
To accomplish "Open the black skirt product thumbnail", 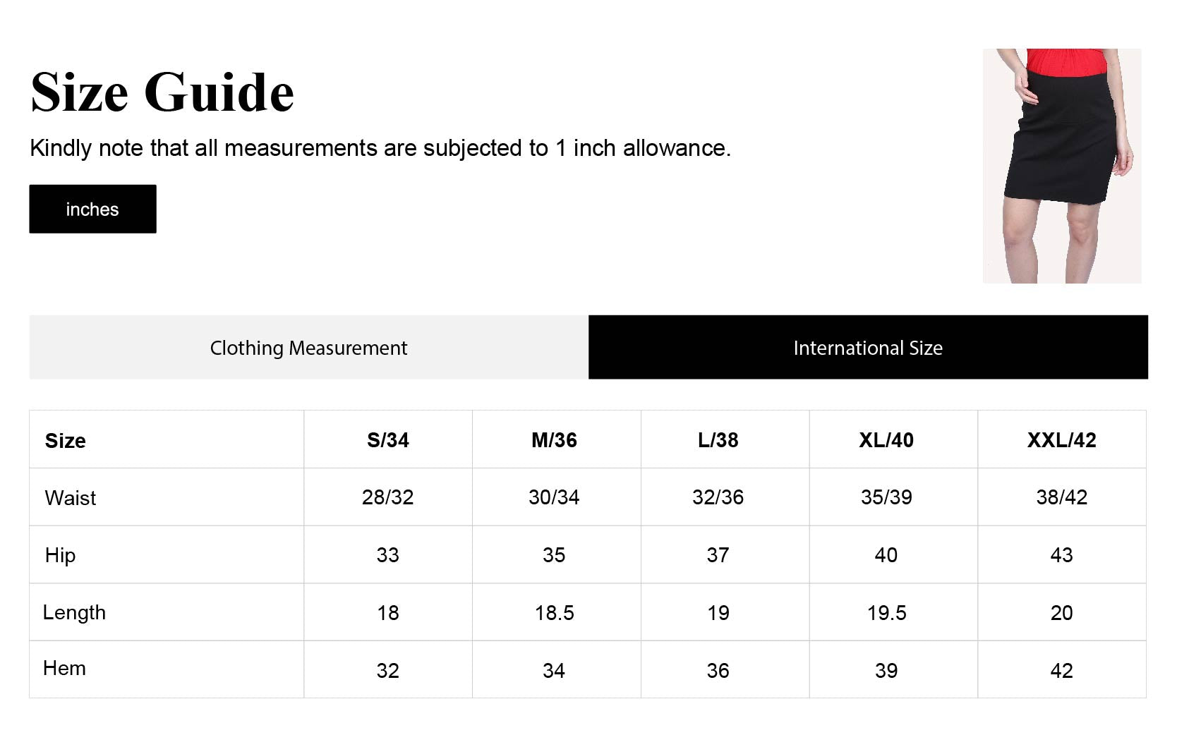I will tap(1061, 166).
